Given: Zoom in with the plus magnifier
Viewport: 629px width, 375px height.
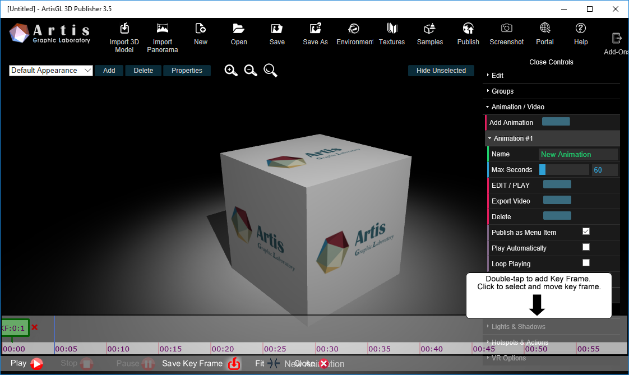Looking at the screenshot, I should click(x=230, y=71).
